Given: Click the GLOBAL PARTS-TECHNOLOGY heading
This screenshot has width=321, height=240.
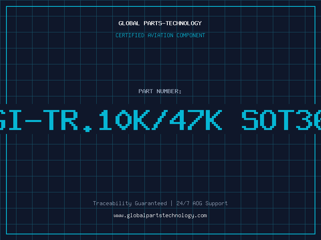Looking at the screenshot, I should pos(160,23).
